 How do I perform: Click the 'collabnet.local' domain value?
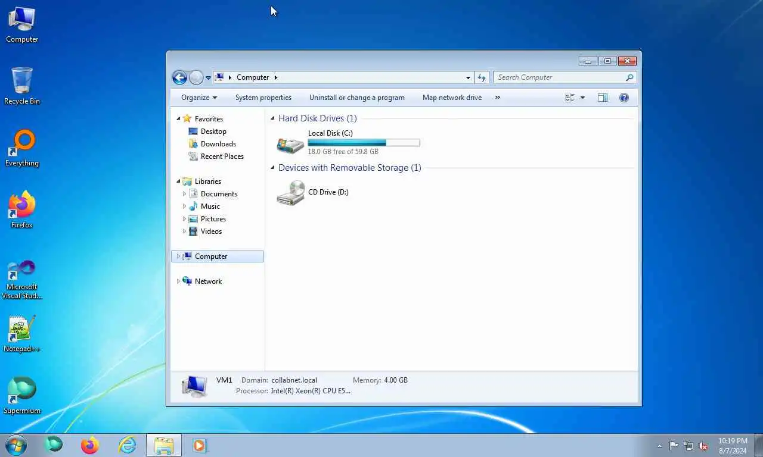click(294, 380)
